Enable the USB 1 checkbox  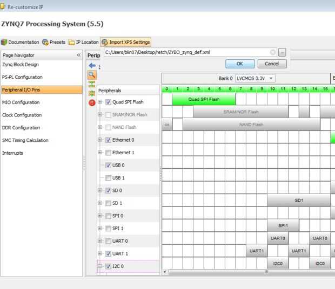tap(108, 178)
